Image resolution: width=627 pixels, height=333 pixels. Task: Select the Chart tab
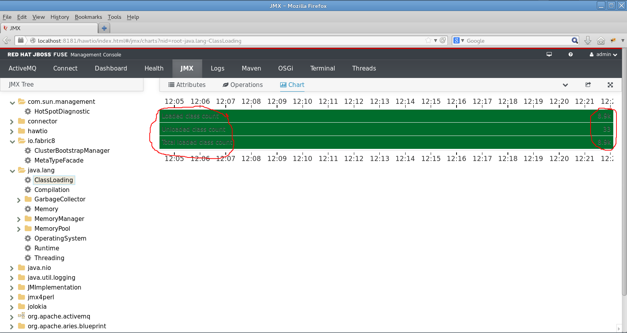[x=292, y=85]
